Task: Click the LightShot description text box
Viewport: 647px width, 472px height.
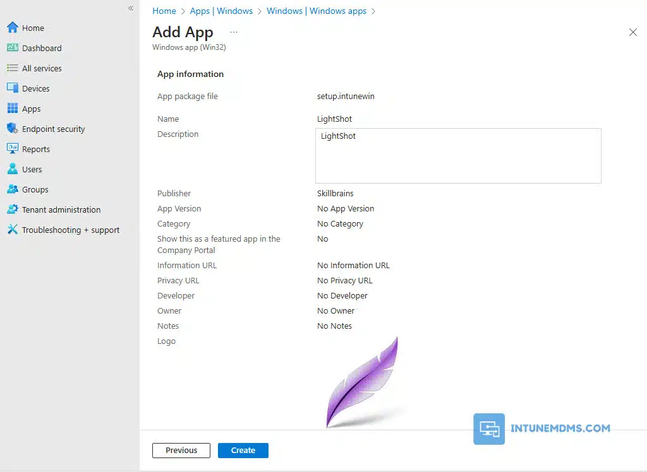Action: (x=458, y=156)
